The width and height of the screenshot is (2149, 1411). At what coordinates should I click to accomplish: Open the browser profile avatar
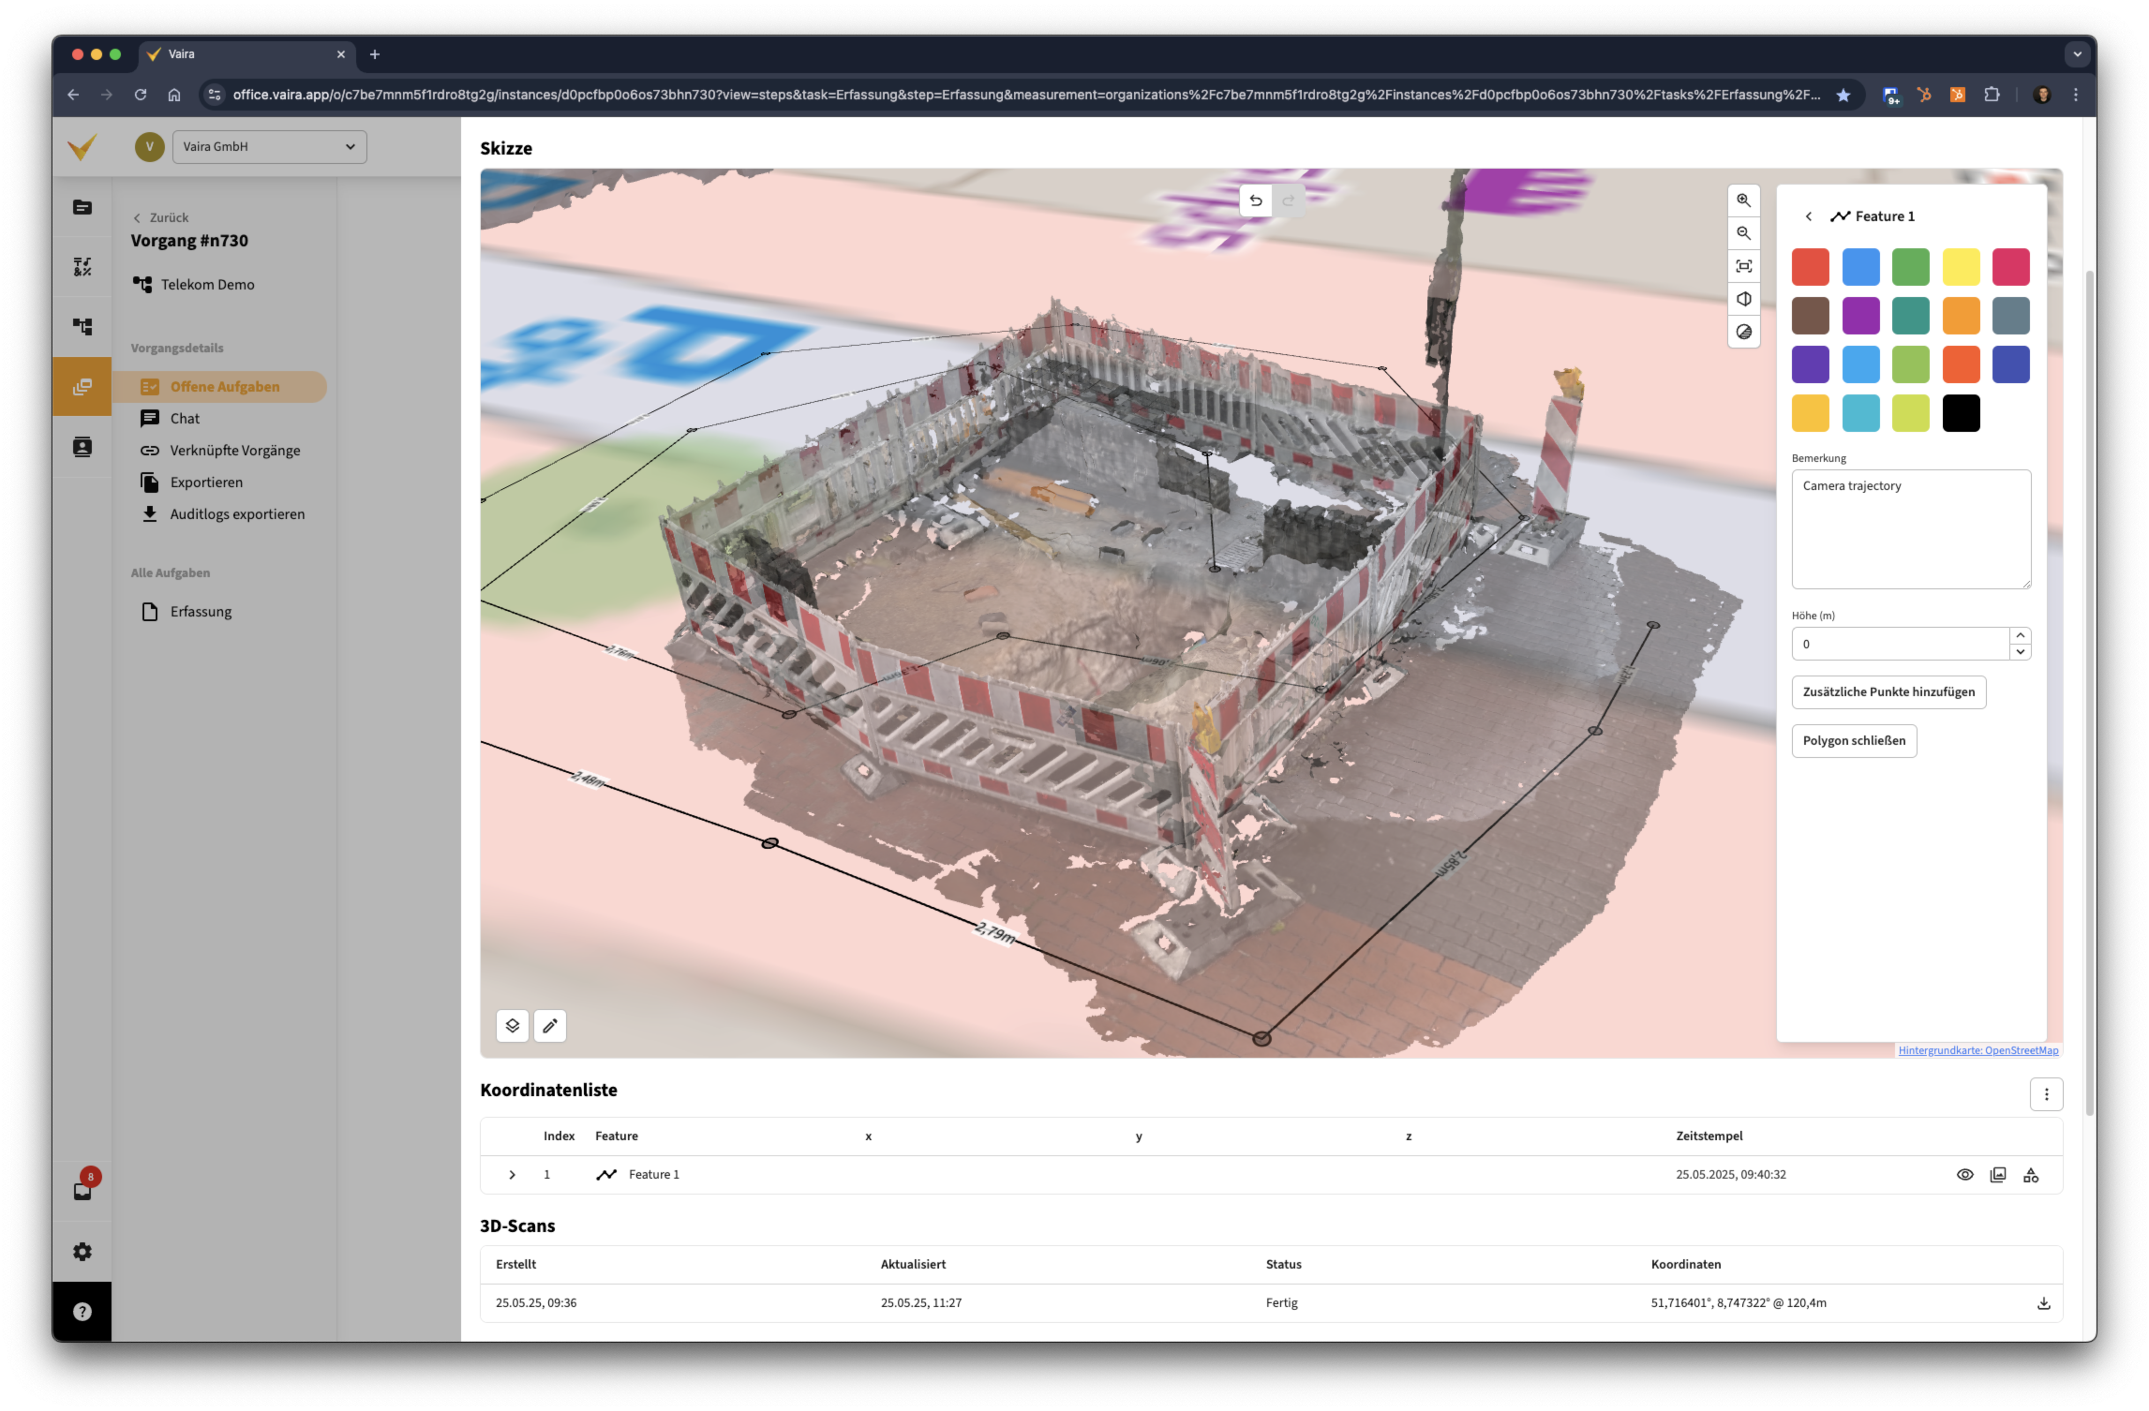click(x=2043, y=95)
